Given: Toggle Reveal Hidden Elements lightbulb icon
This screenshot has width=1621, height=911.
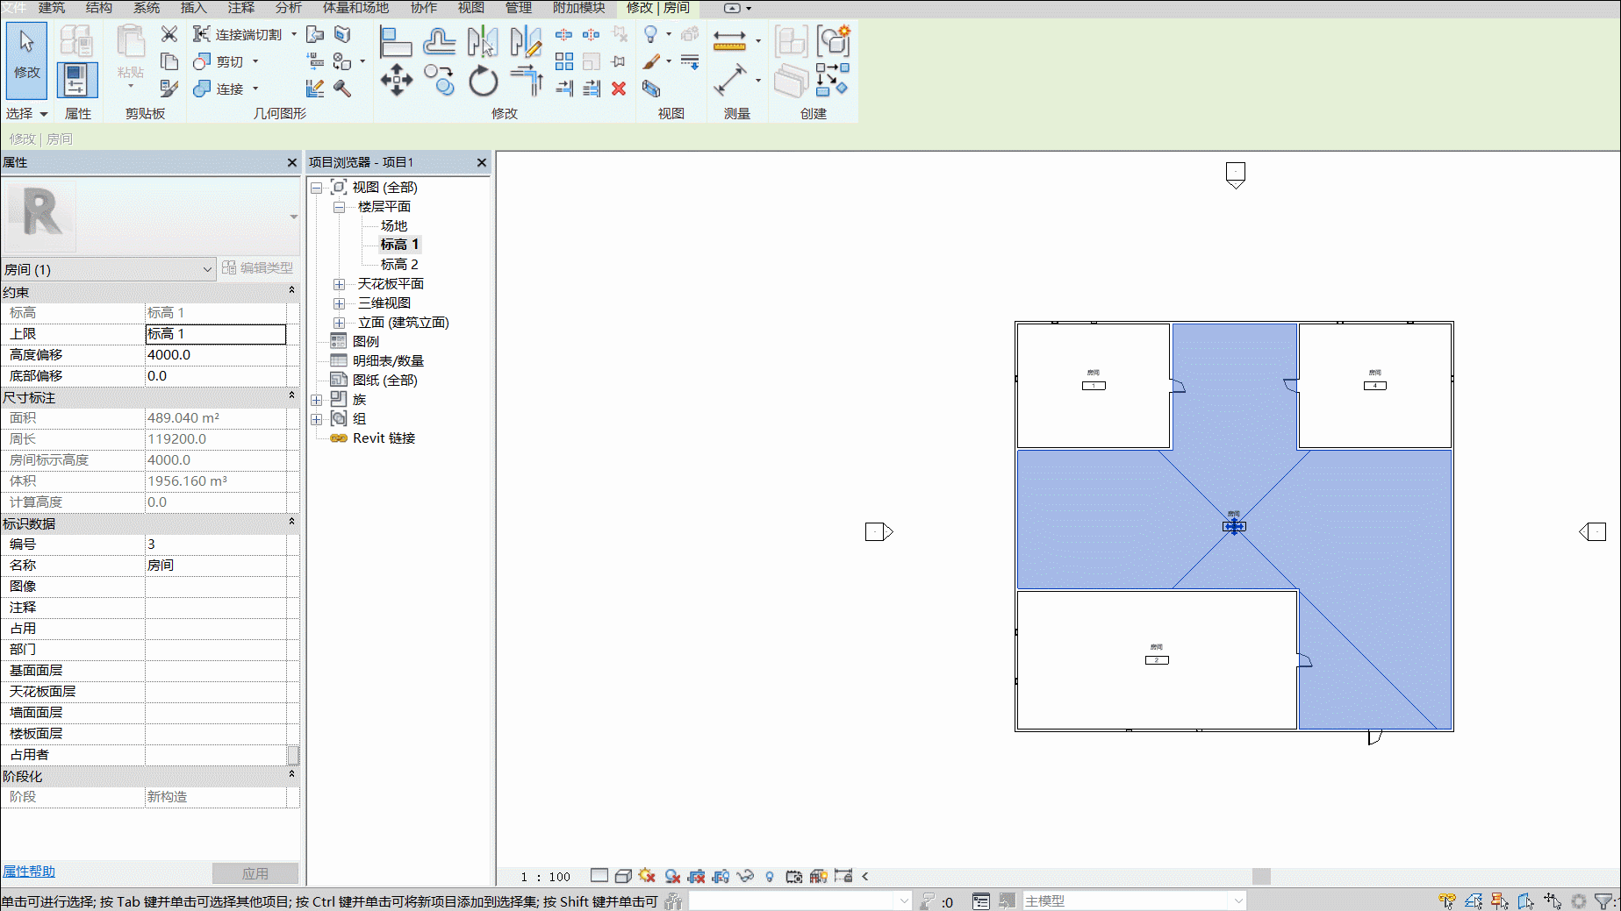Looking at the screenshot, I should click(x=770, y=876).
